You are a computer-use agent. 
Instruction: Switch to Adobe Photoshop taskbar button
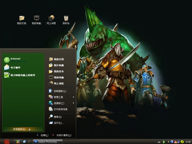[x=48, y=142]
